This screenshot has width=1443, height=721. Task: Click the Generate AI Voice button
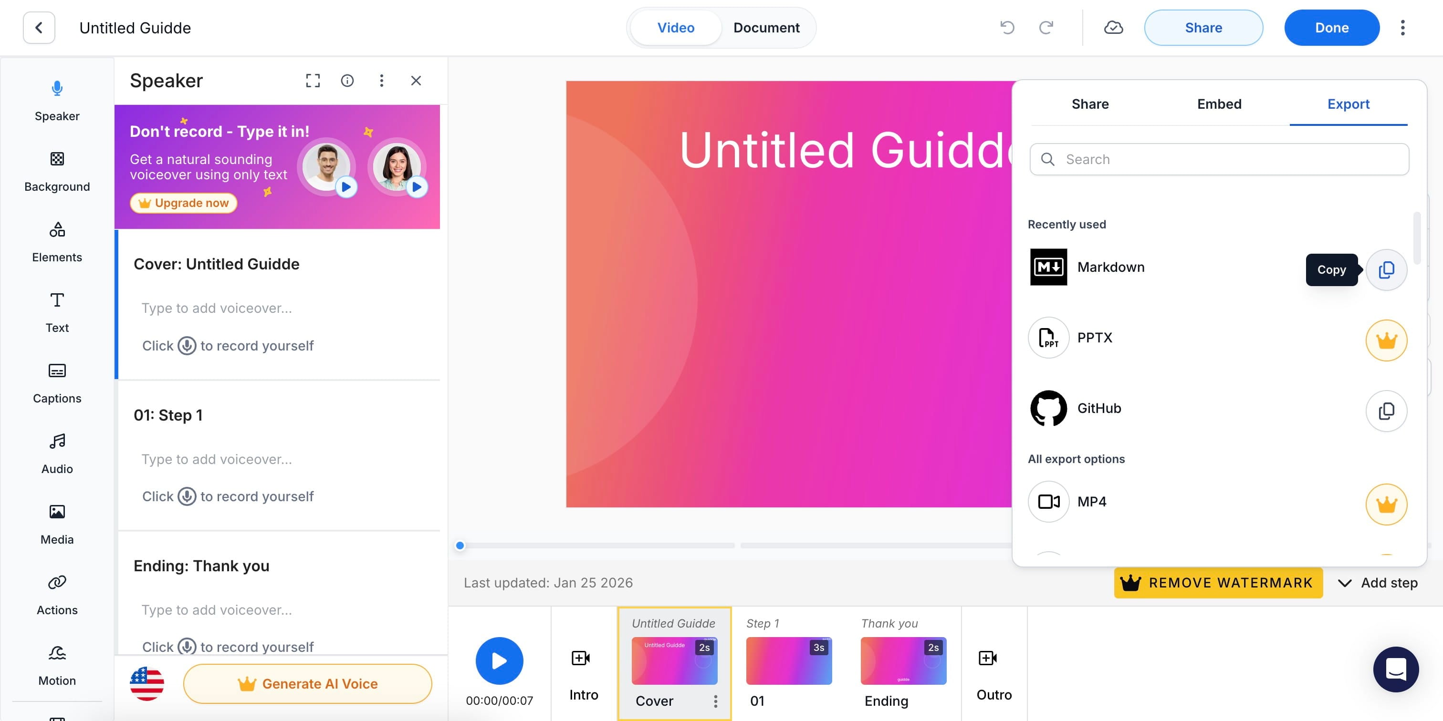[307, 683]
